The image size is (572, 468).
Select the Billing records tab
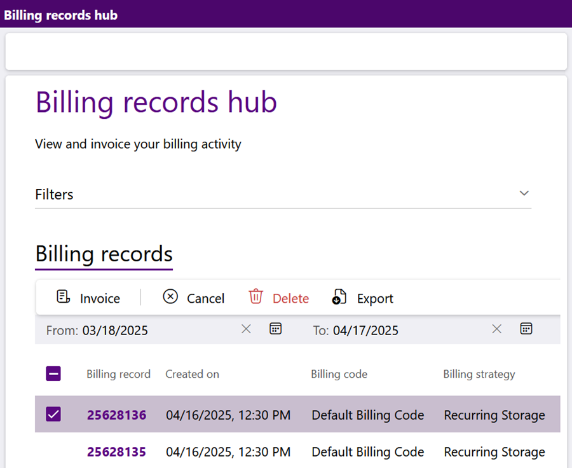click(x=104, y=254)
